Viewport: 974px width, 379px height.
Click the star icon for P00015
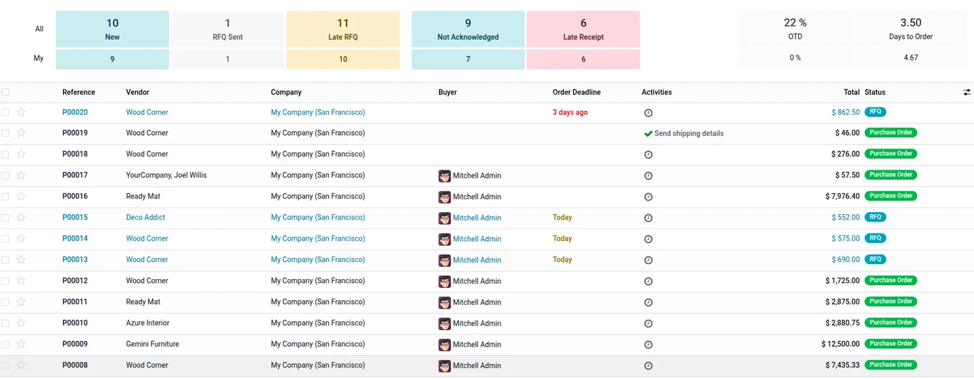click(21, 218)
